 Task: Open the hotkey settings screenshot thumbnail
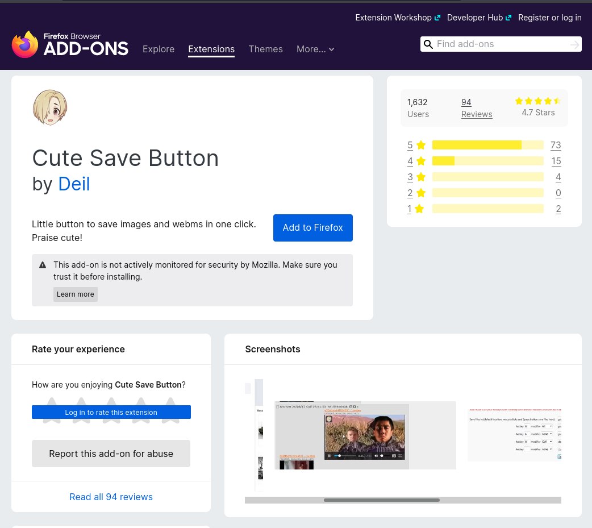514,435
